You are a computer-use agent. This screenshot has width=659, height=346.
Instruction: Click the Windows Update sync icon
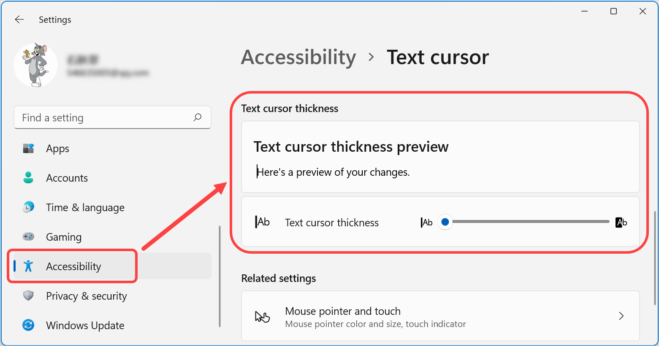click(x=28, y=325)
